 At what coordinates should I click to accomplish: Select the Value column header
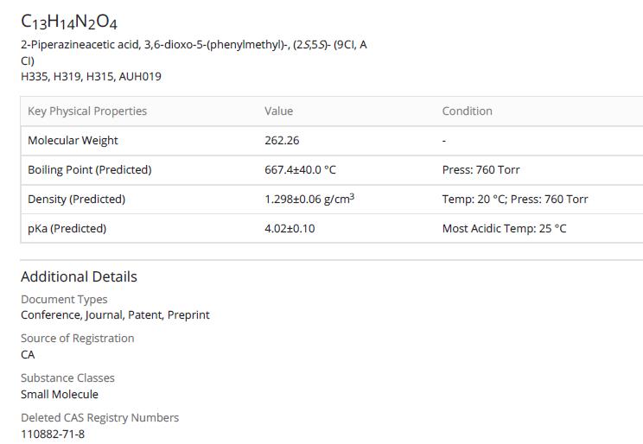click(278, 111)
